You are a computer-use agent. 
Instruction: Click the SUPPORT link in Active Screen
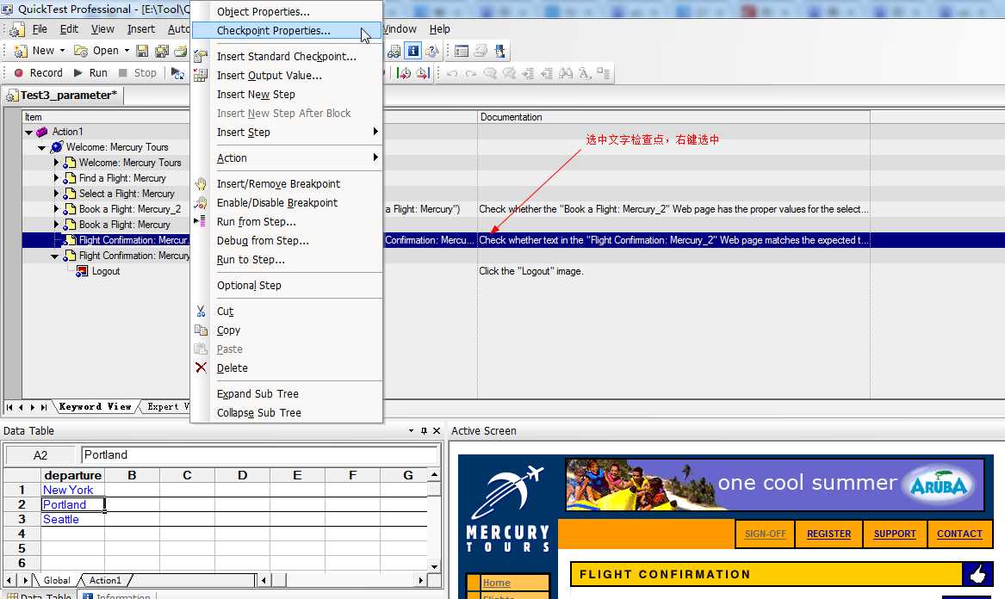pos(895,534)
